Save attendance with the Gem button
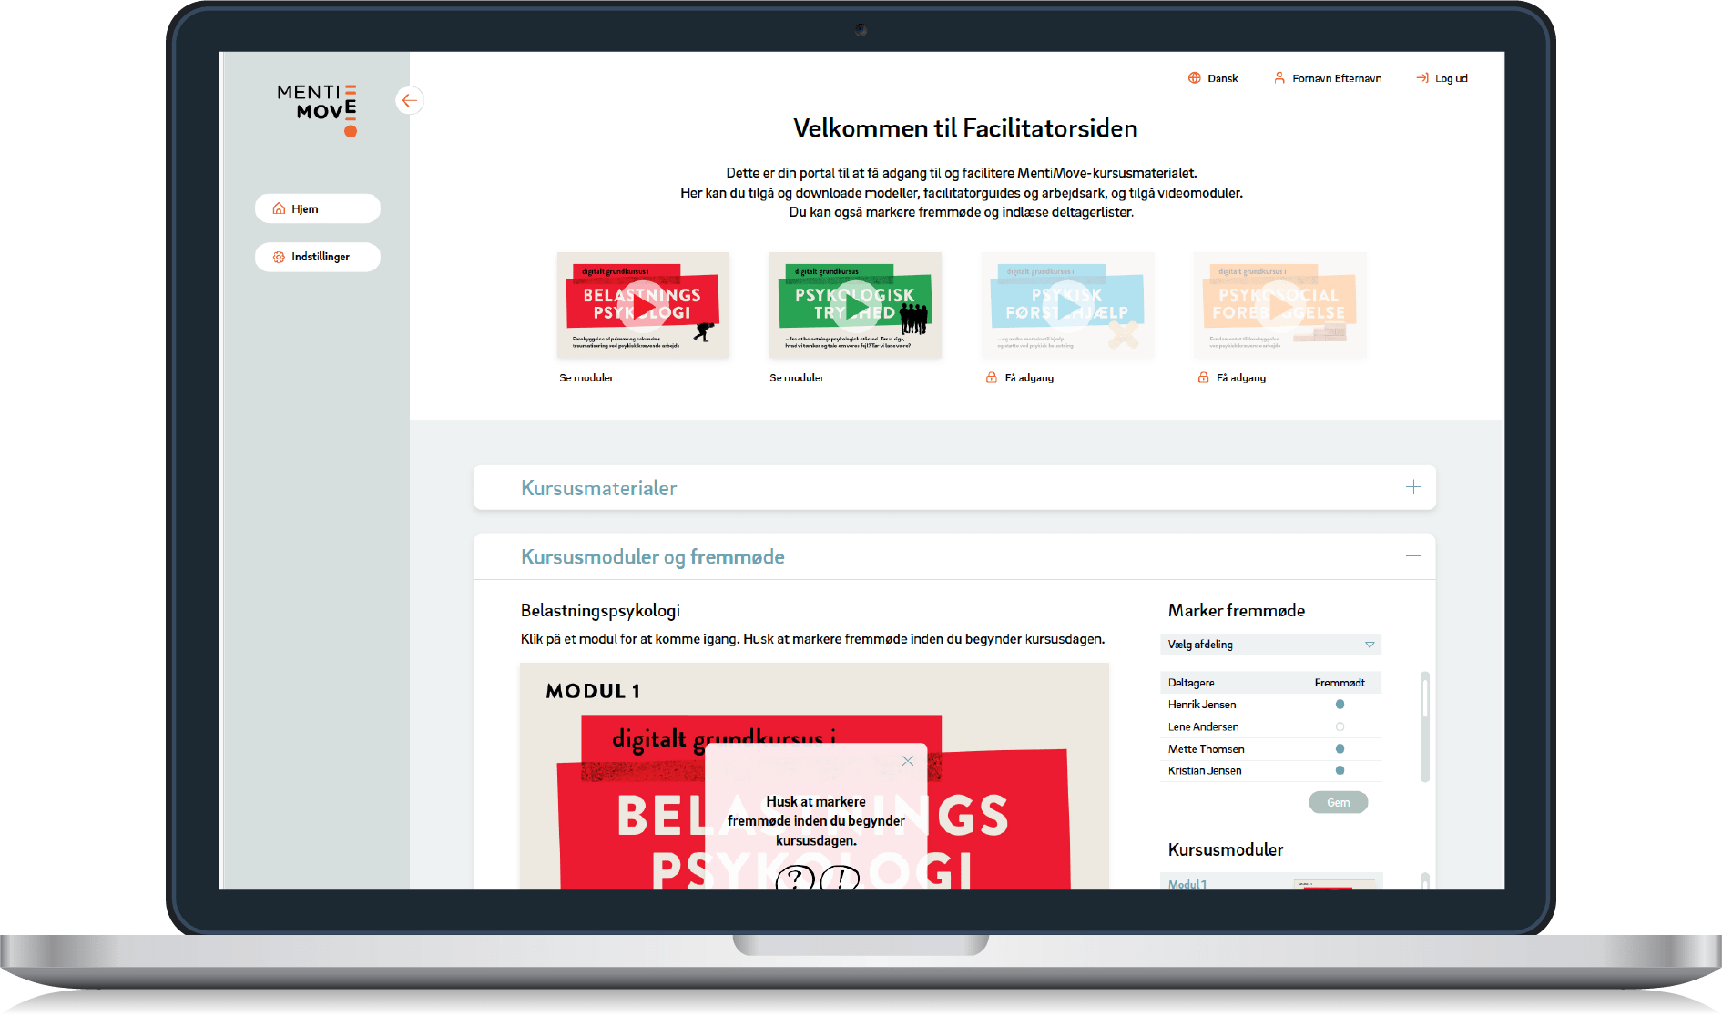The height and width of the screenshot is (1016, 1722). 1338,802
